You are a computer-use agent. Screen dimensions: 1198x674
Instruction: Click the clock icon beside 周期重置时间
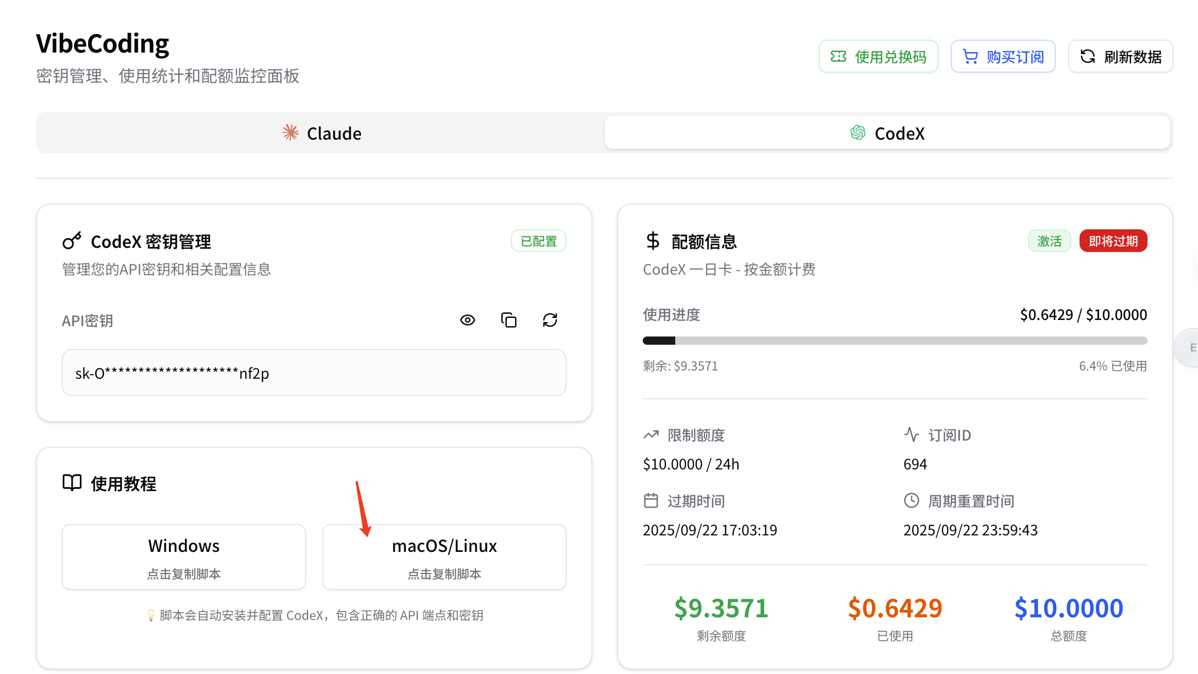[911, 500]
